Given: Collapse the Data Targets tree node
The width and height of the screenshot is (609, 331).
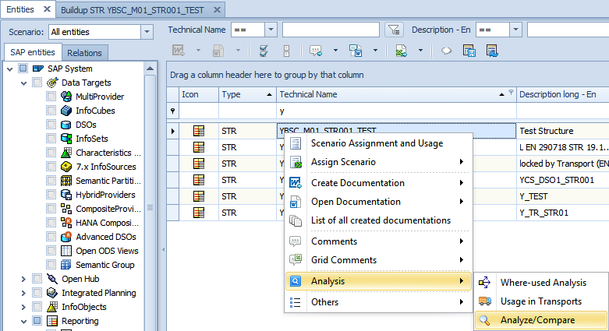Looking at the screenshot, I should pyautogui.click(x=23, y=83).
